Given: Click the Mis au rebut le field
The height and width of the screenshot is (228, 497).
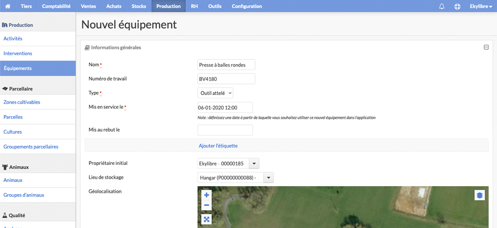Looking at the screenshot, I should (225, 130).
